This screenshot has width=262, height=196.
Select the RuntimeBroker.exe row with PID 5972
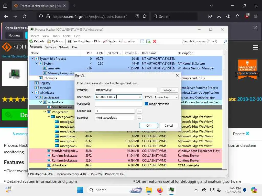point(125,155)
